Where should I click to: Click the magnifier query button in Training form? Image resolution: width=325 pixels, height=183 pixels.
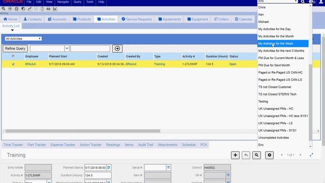[256, 155]
